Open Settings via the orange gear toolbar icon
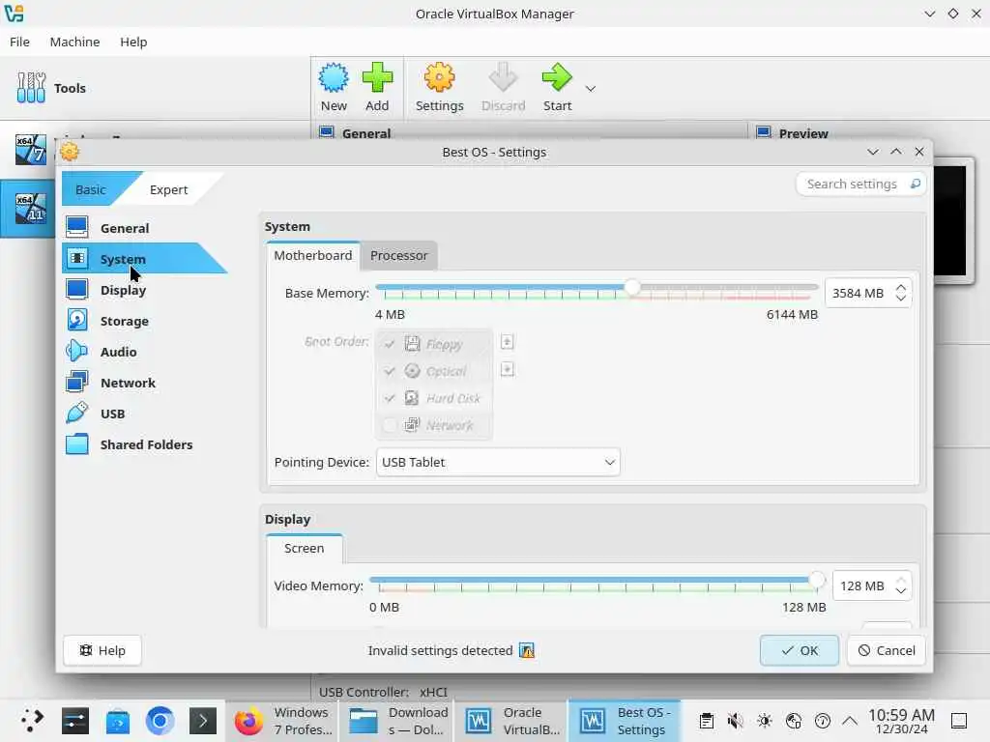 (440, 78)
